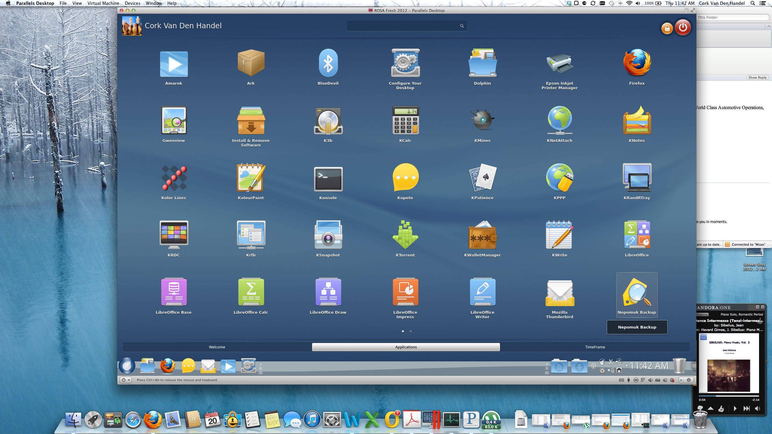772x434 pixels.
Task: Click the Welcome tab
Action: (x=217, y=347)
